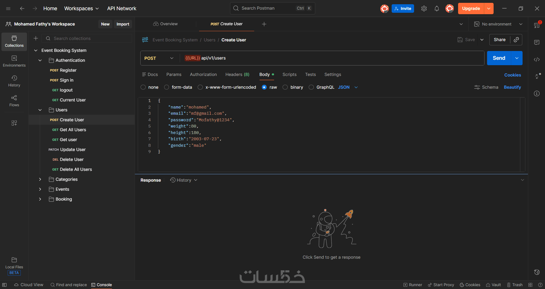Image resolution: width=545 pixels, height=289 pixels.
Task: Open Collections sidebar panel
Action: (14, 42)
